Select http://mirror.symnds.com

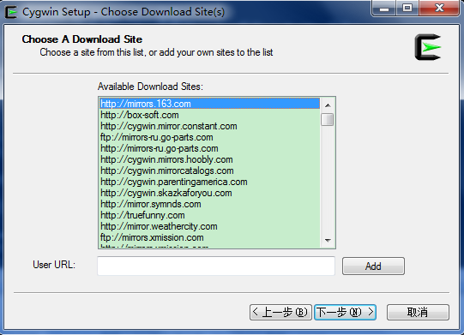tap(209, 204)
